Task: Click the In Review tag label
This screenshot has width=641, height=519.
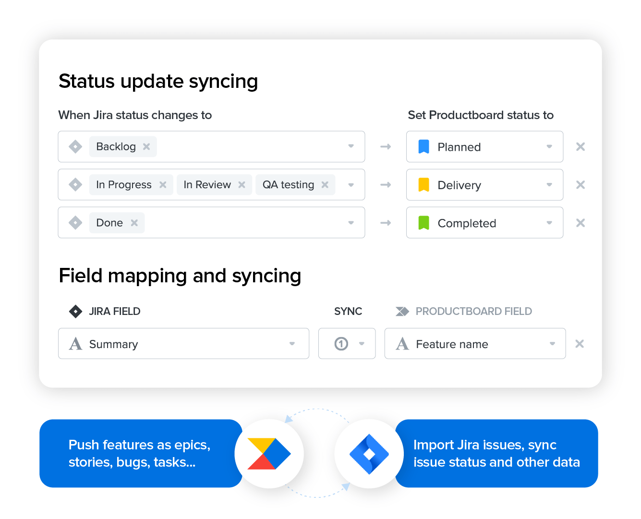Action: click(x=207, y=185)
